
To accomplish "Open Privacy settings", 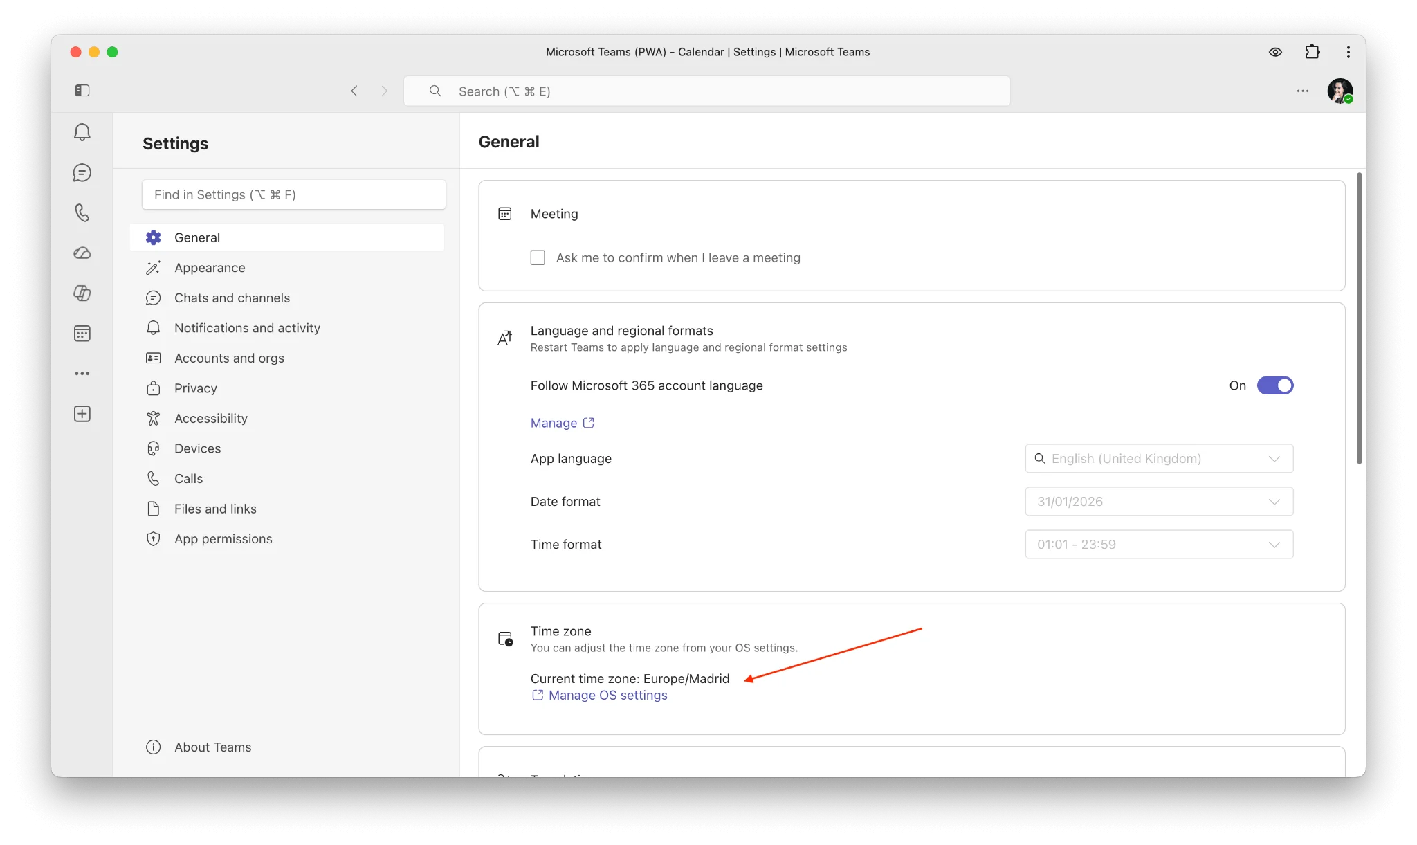I will click(286, 388).
